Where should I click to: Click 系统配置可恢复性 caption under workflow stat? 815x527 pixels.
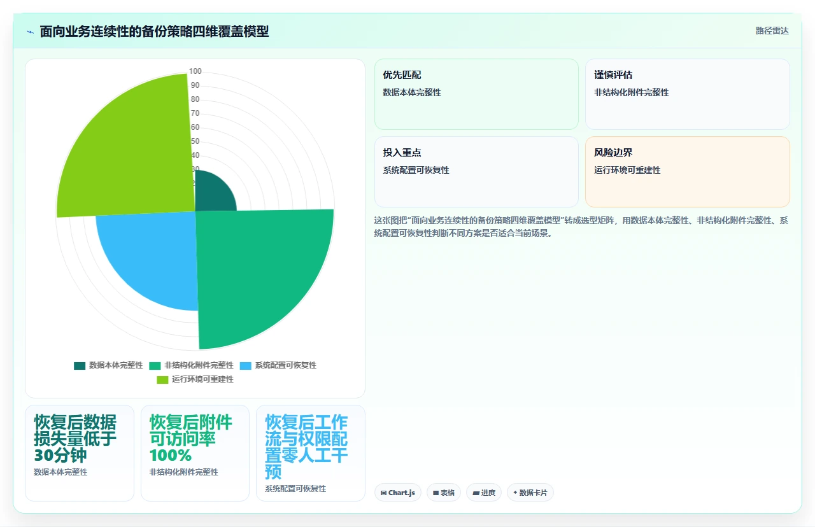pos(295,489)
